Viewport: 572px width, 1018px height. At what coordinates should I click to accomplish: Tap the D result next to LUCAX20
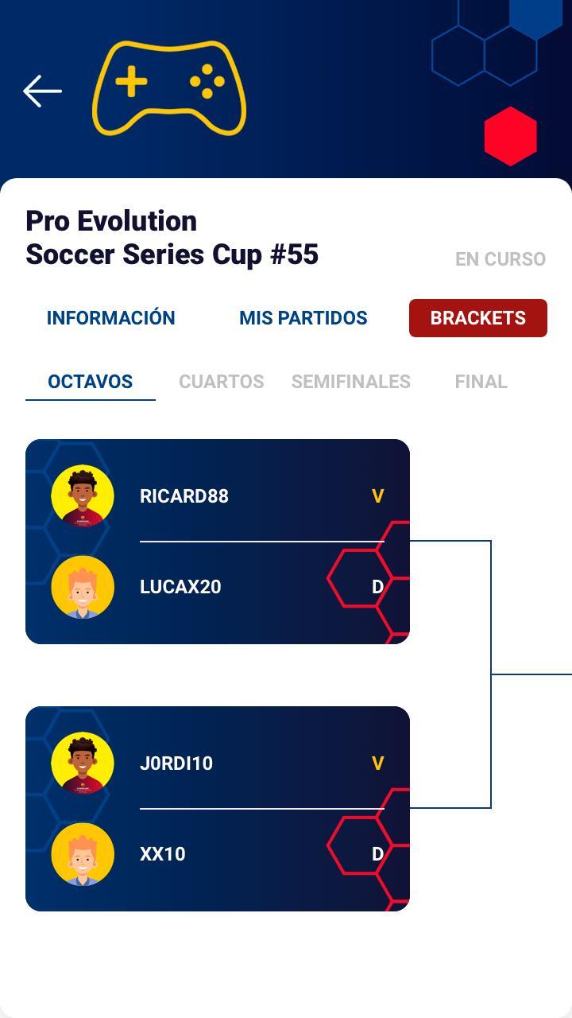(x=377, y=587)
